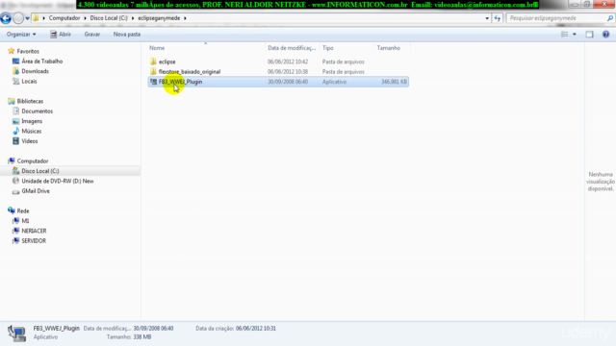Open the Vídeos library
Viewport: 616px width, 346px height.
(x=30, y=141)
